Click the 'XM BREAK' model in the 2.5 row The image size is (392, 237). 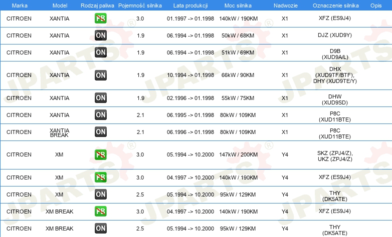pyautogui.click(x=59, y=228)
